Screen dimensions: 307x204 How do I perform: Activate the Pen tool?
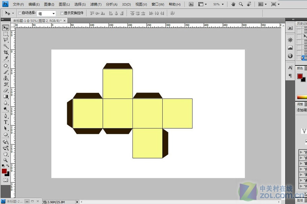pos(6,116)
